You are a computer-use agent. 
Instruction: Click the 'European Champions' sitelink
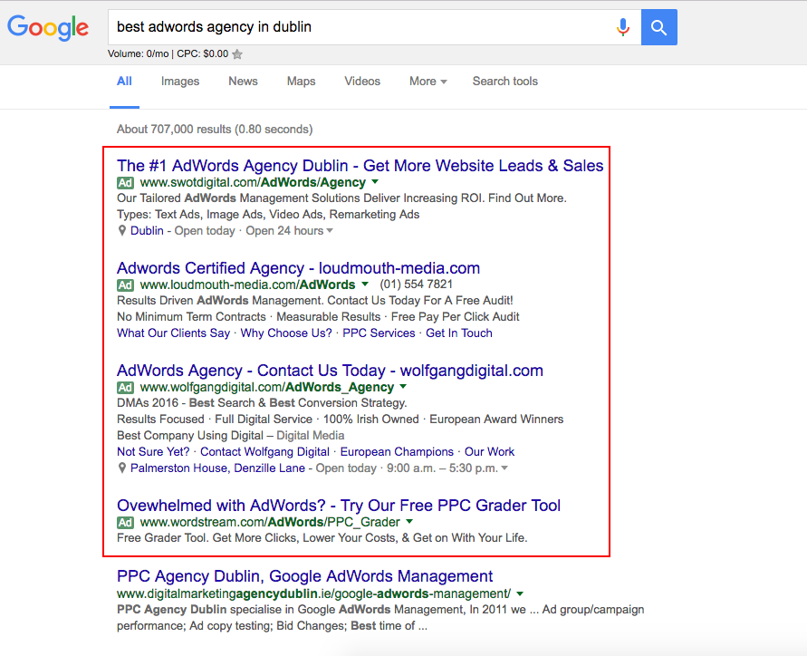pyautogui.click(x=397, y=452)
